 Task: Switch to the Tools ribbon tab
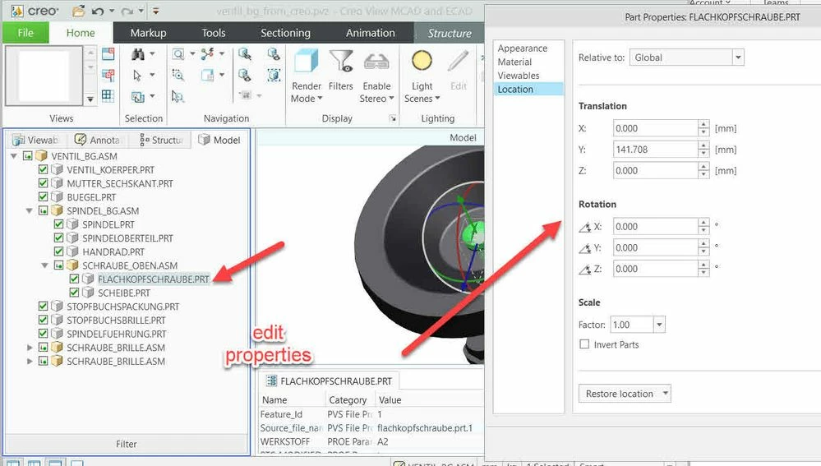pos(214,33)
